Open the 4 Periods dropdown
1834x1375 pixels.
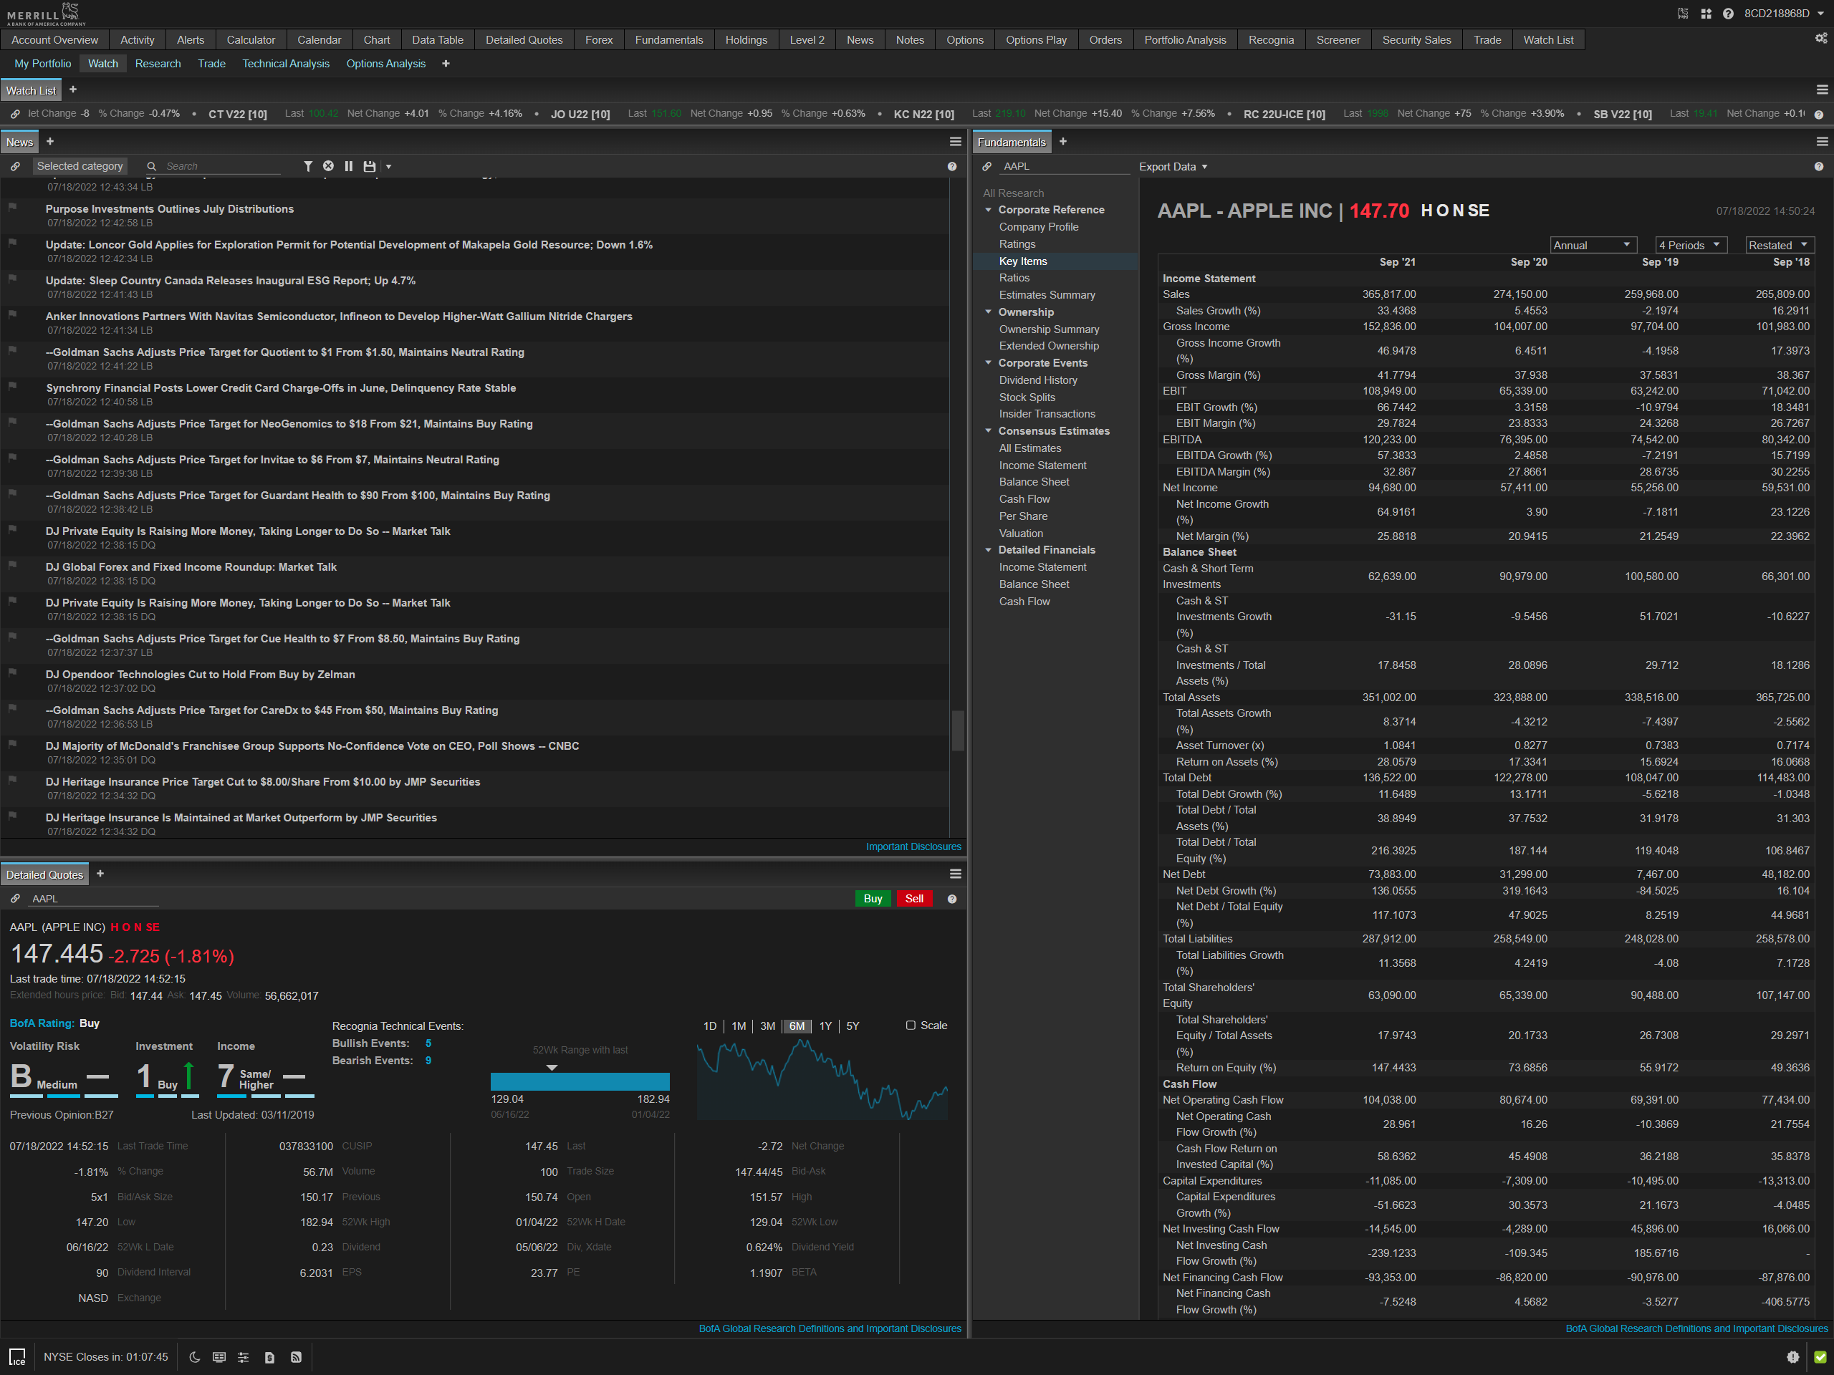[x=1691, y=246]
